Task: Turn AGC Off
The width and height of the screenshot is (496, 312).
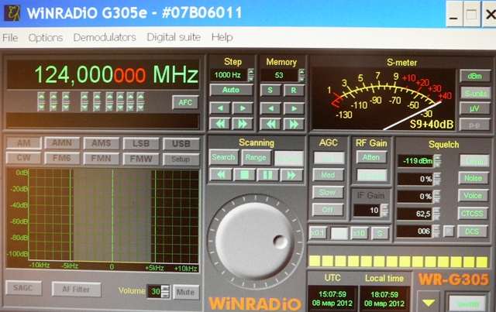Action: (x=328, y=210)
